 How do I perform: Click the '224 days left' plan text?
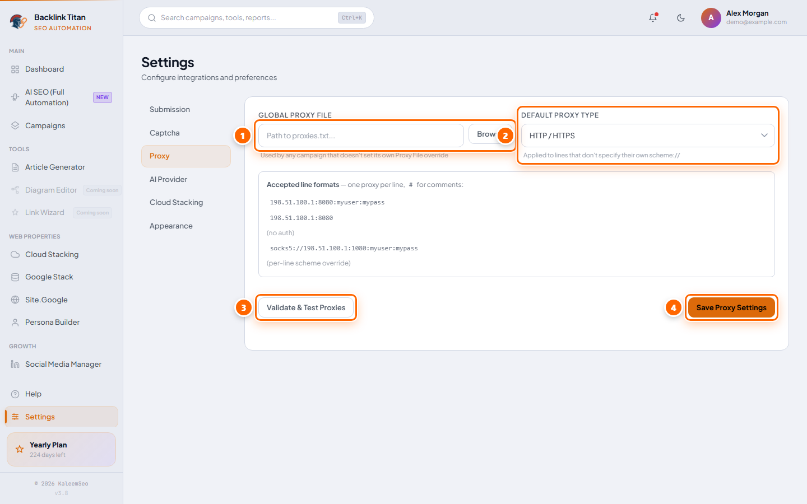[x=48, y=455]
